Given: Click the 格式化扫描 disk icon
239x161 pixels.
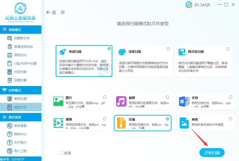Looking at the screenshot, I should point(182,52).
